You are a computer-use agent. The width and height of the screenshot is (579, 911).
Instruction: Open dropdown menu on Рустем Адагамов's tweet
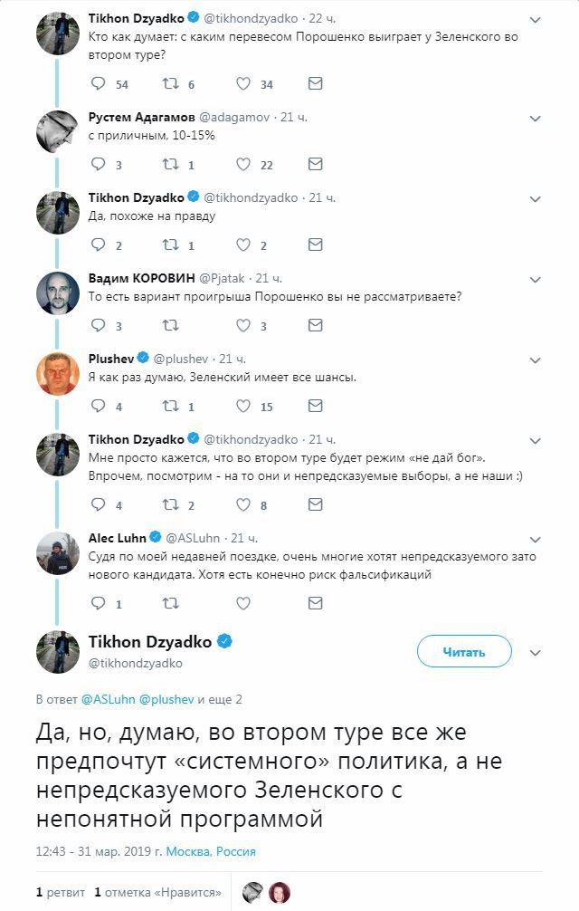click(535, 118)
